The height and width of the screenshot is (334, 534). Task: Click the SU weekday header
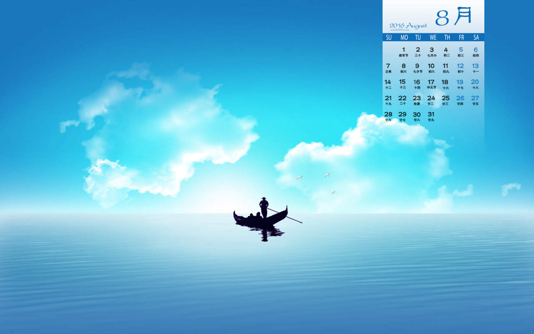[x=389, y=38]
